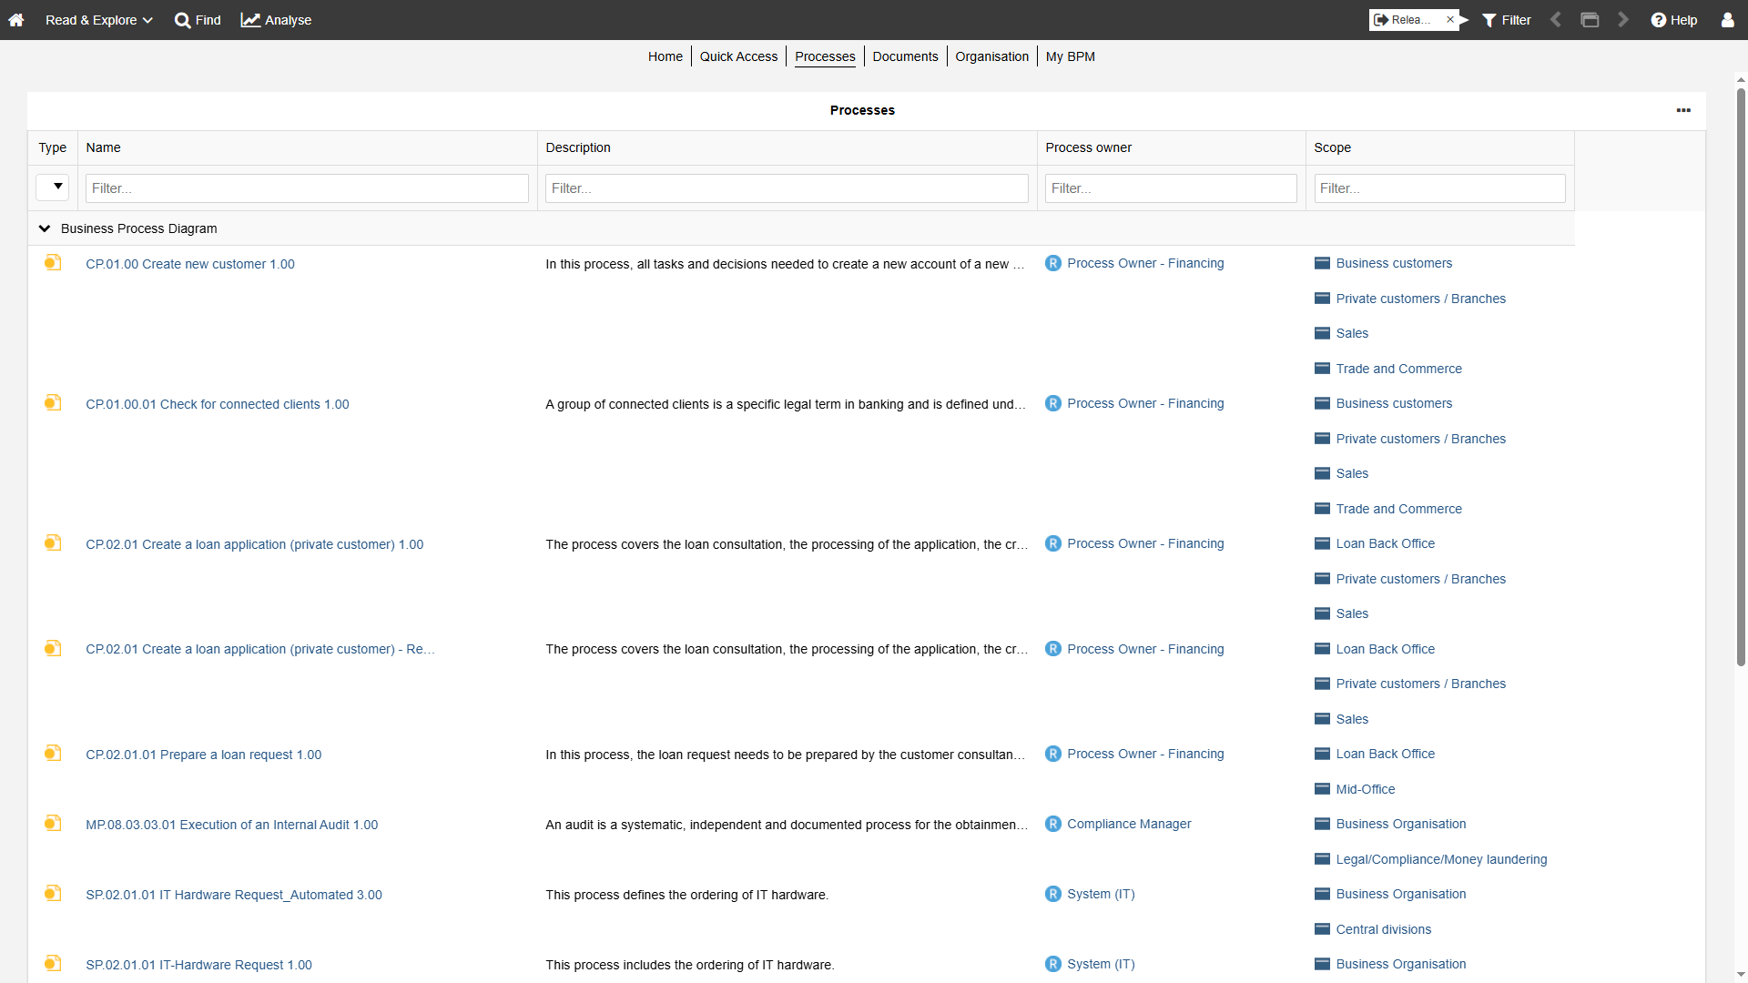Open the Mid-Office scope link
Screen dimensions: 1748x983
[1365, 789]
